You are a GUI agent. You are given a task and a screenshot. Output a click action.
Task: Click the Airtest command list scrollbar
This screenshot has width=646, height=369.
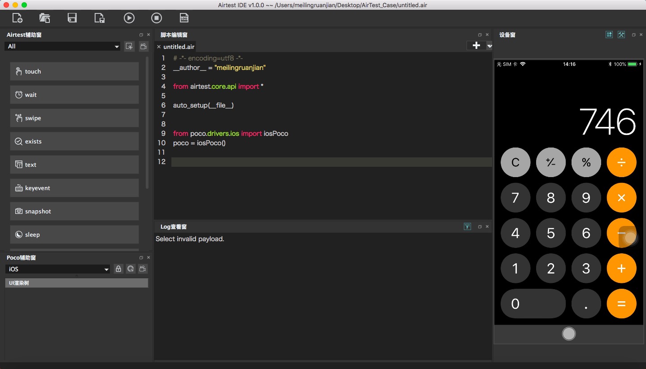[x=147, y=122]
